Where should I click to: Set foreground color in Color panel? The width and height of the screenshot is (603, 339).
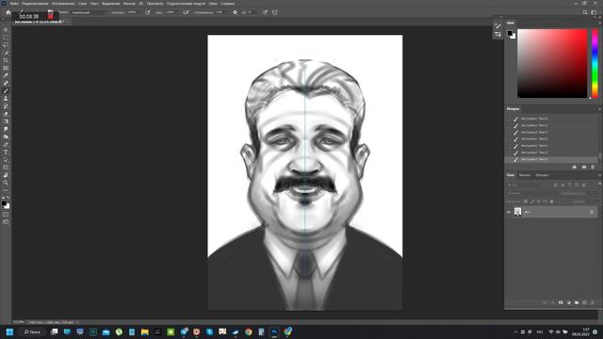[x=510, y=33]
